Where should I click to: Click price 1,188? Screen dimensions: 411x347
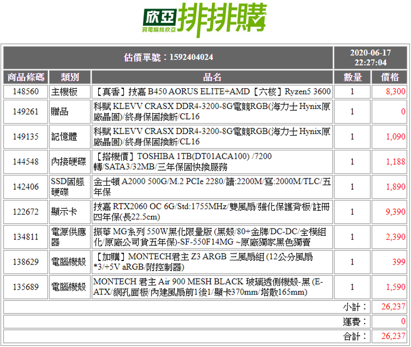(396, 162)
